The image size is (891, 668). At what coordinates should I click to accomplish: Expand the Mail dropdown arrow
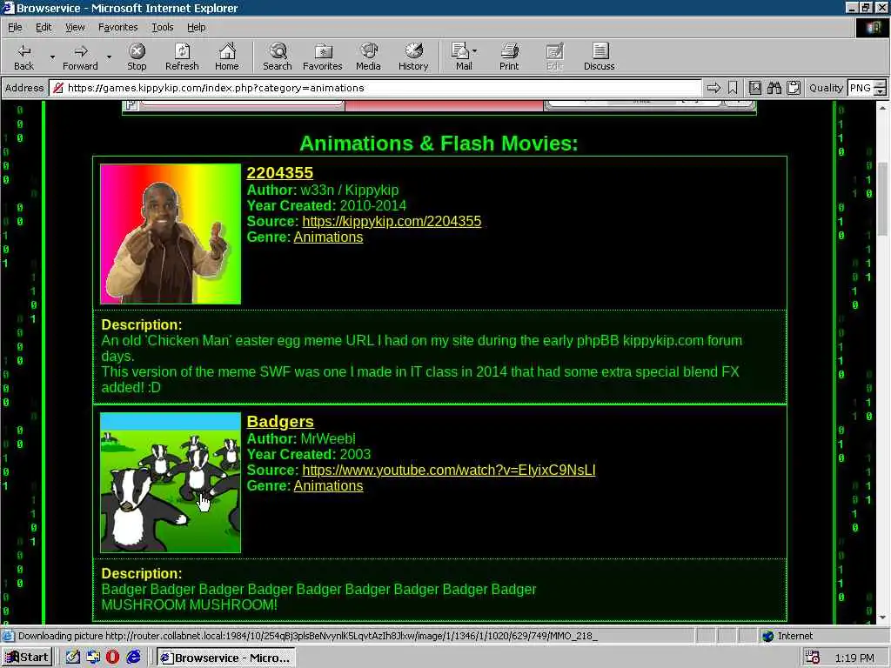(475, 51)
